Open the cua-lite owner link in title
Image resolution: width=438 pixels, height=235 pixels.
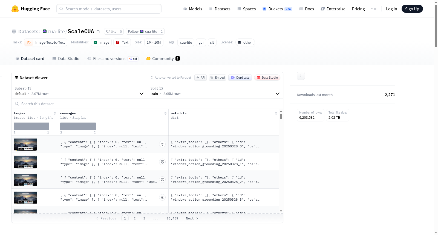[56, 31]
